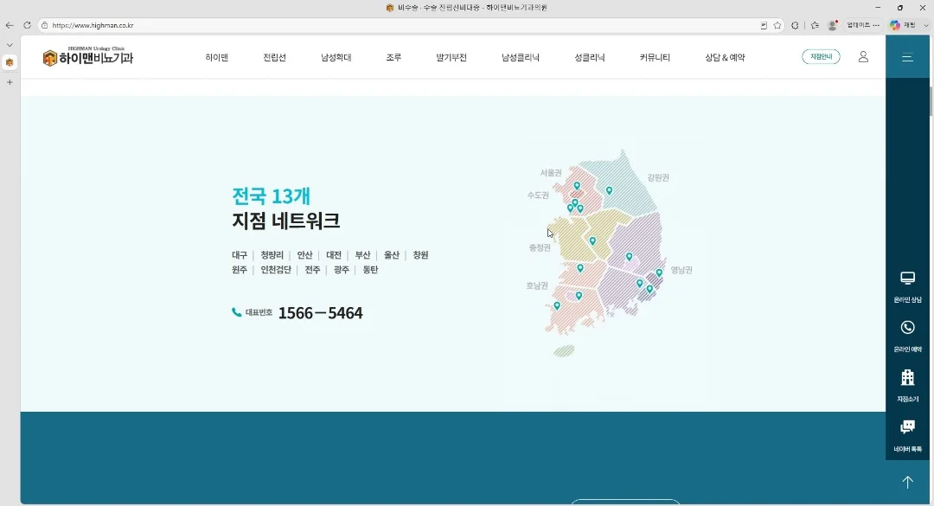Screen dimensions: 934x506
Task: Open the 지점소개 building icon
Action: click(x=907, y=377)
